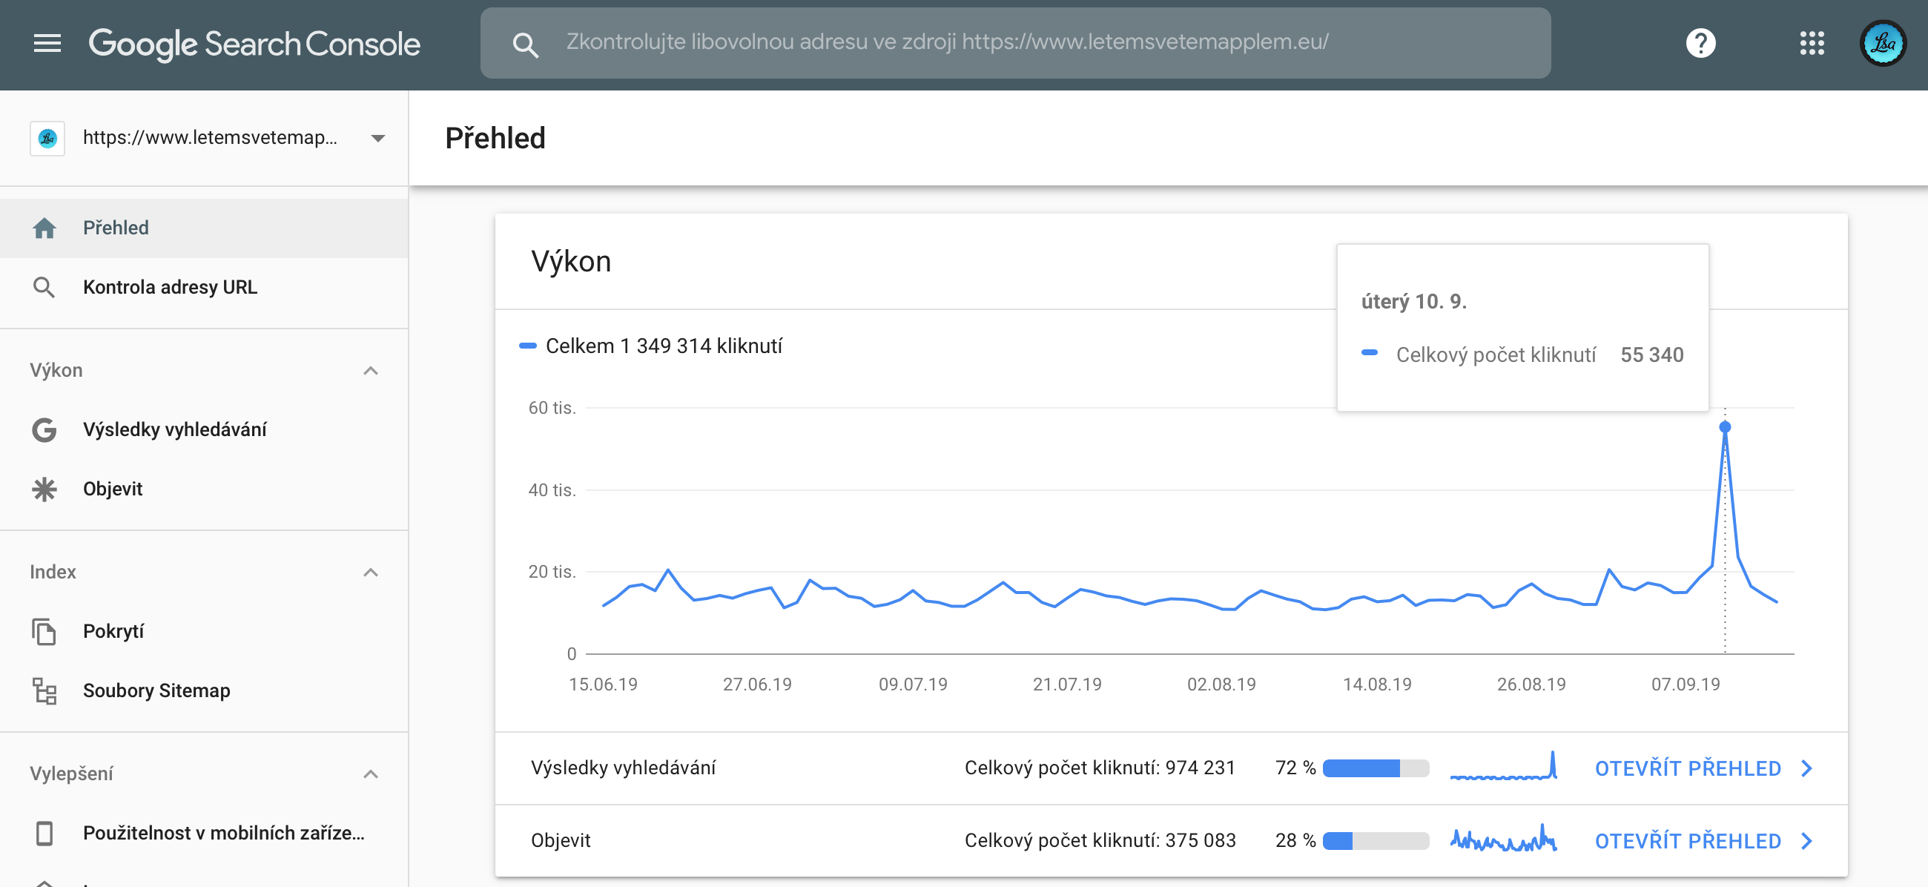Open Výsledky vyhledávání in sidebar

point(174,429)
